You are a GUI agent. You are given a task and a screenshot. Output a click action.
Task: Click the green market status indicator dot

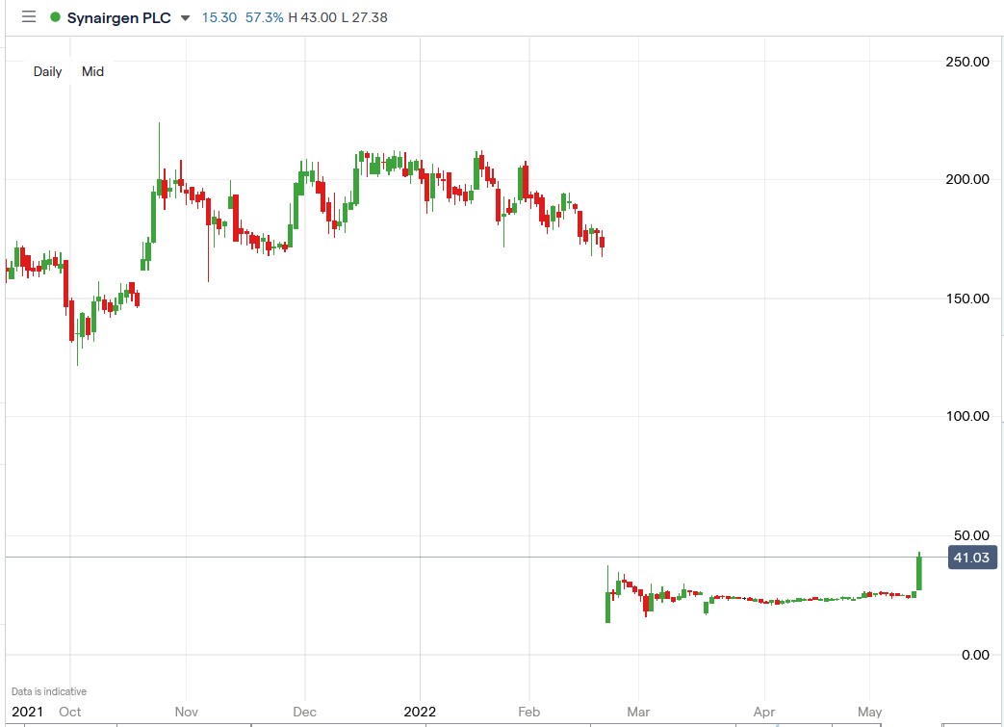55,16
